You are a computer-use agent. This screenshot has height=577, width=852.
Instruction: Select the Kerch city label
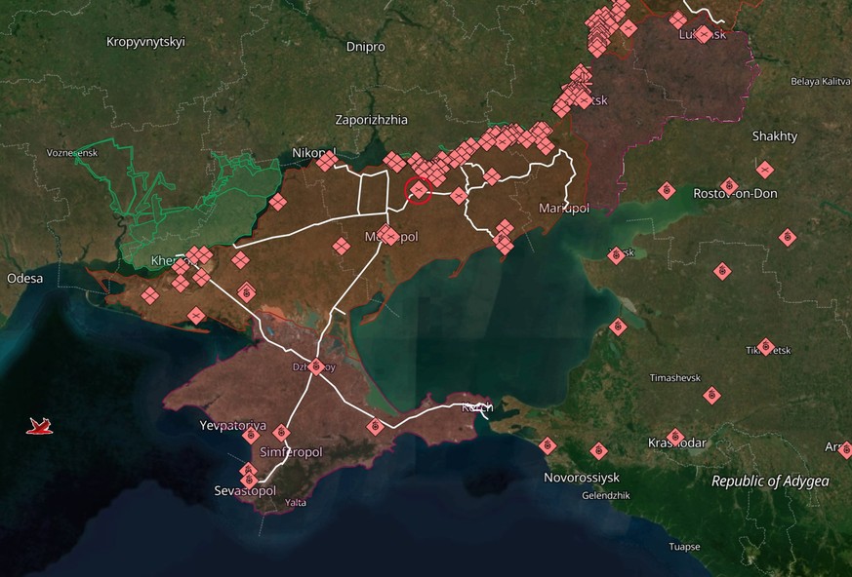point(477,406)
